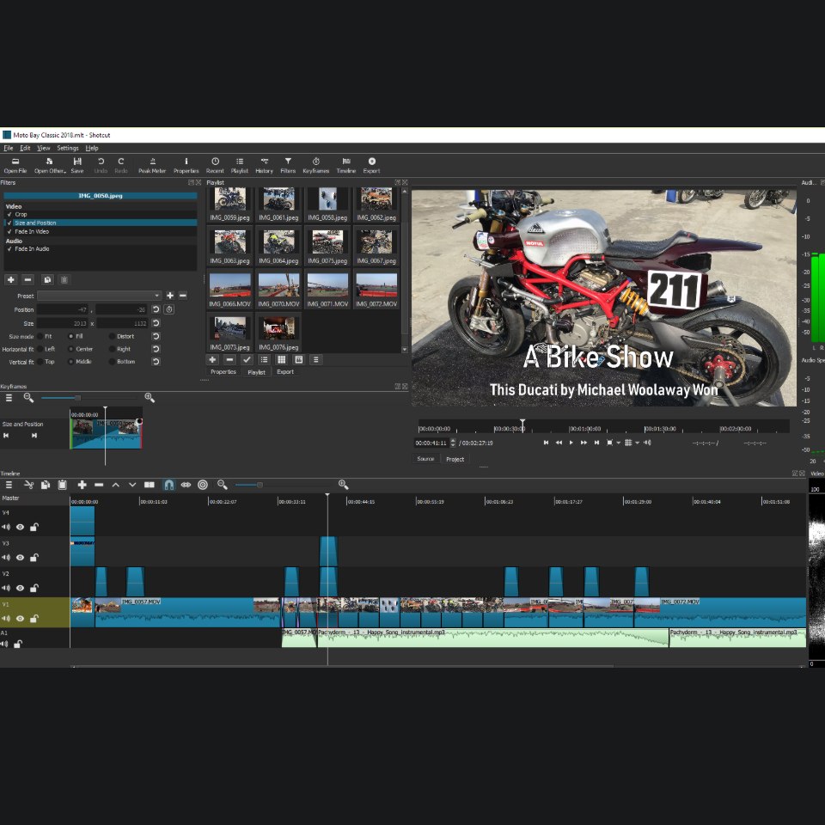This screenshot has width=825, height=825.
Task: Open the History panel
Action: (264, 165)
